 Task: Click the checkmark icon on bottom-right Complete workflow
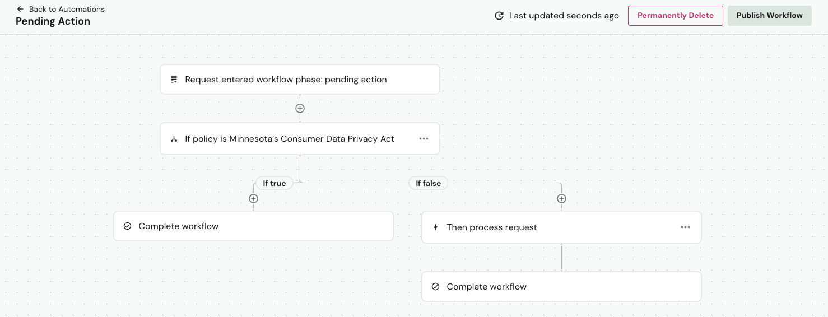[x=435, y=287]
